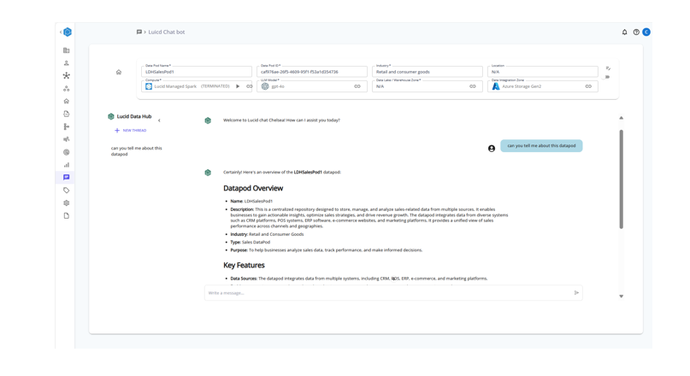Click the link icon in Data Integration Zone

[x=588, y=86]
